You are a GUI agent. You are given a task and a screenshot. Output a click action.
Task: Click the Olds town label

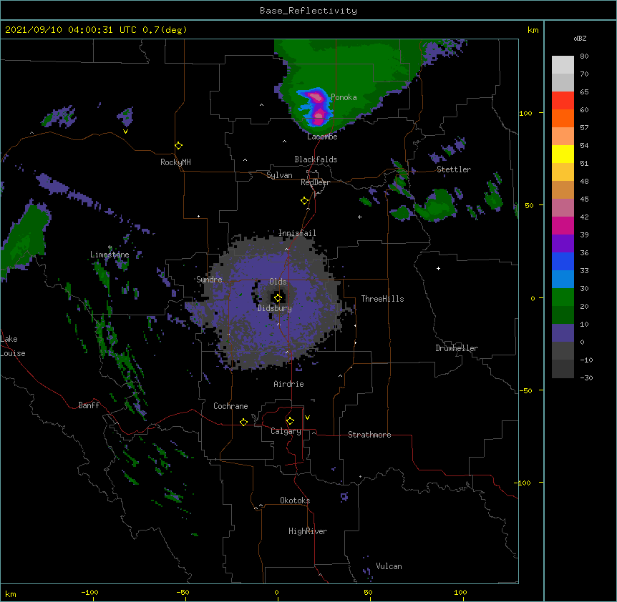[x=278, y=282]
